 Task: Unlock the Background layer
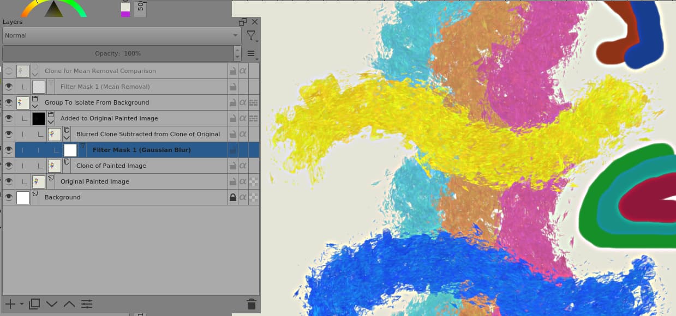[x=233, y=197]
